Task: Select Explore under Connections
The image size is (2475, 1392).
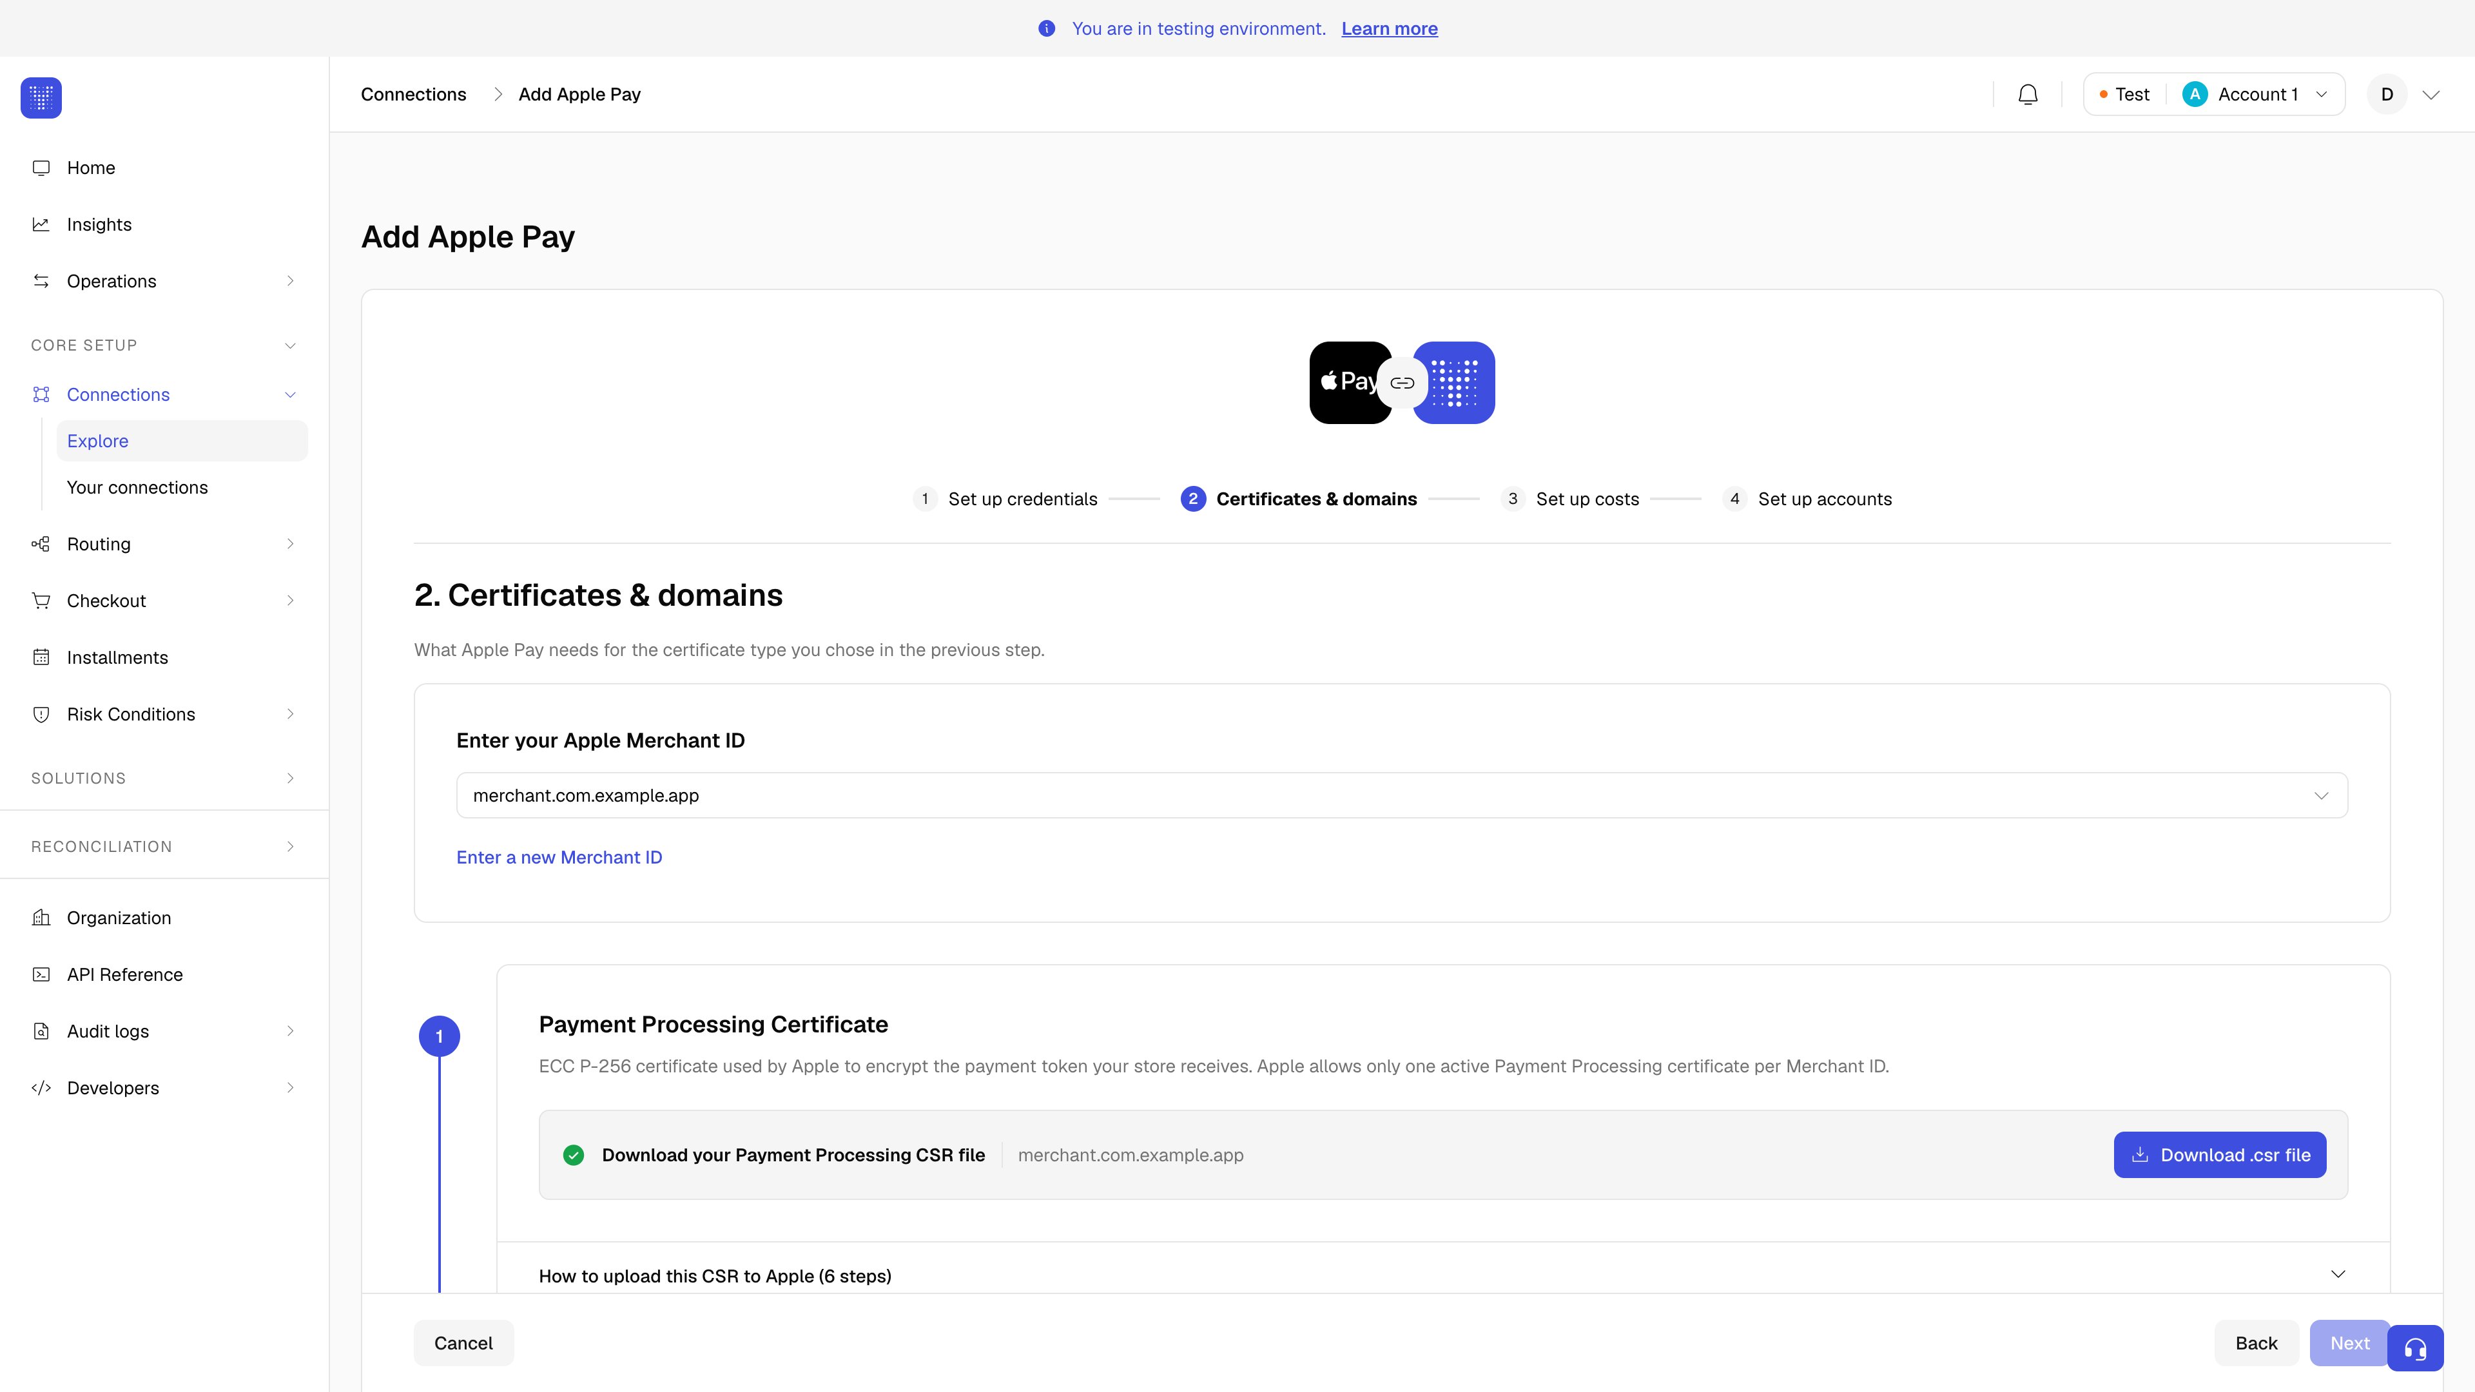Action: [182, 441]
